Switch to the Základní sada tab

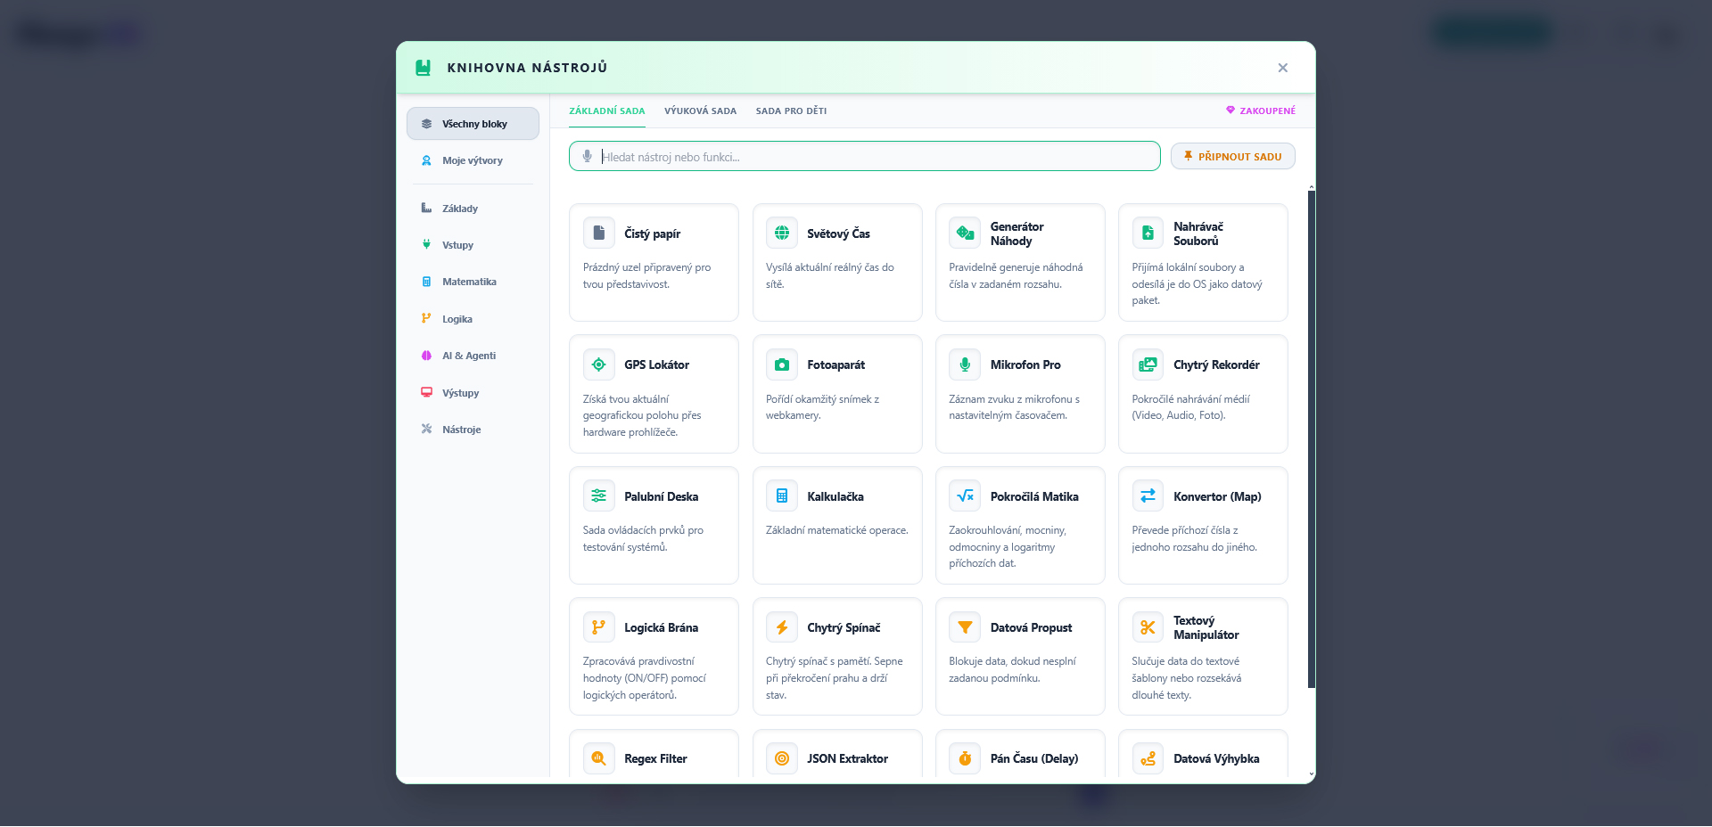pos(607,111)
